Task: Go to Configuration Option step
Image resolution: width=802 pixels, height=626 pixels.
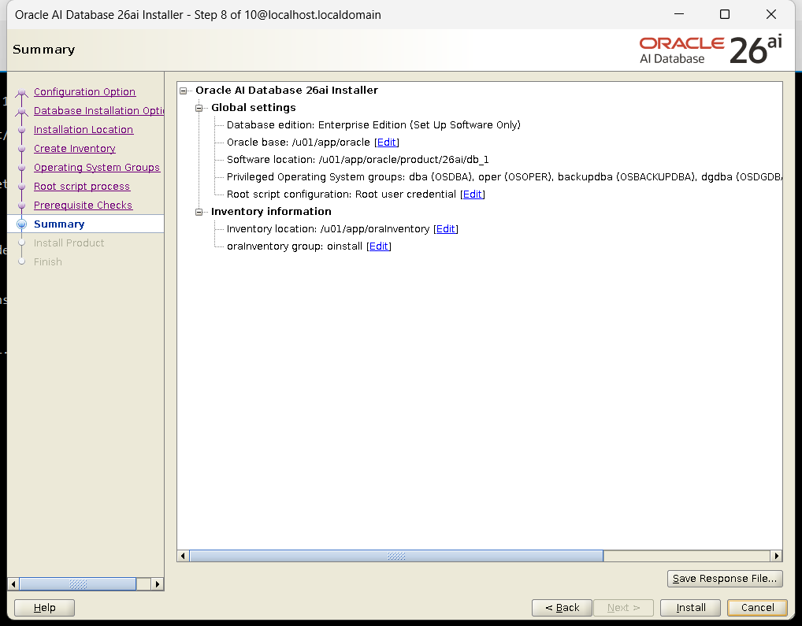Action: click(84, 92)
